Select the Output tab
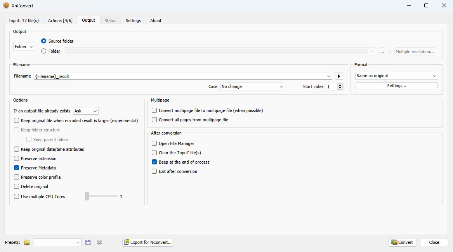This screenshot has height=252, width=453. pyautogui.click(x=89, y=20)
